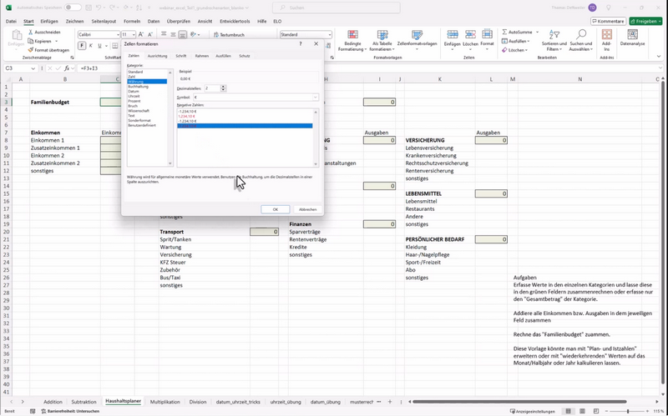Click the Abbrechen button
This screenshot has height=416, width=668.
click(x=307, y=209)
